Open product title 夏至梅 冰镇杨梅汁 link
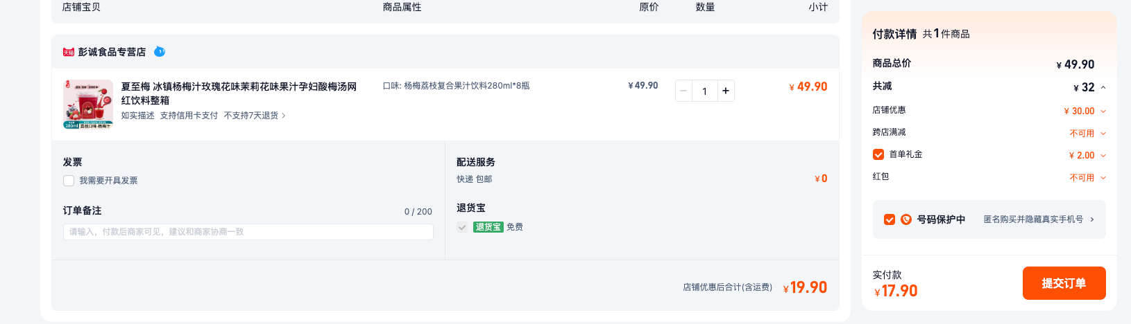The image size is (1131, 324). [239, 93]
